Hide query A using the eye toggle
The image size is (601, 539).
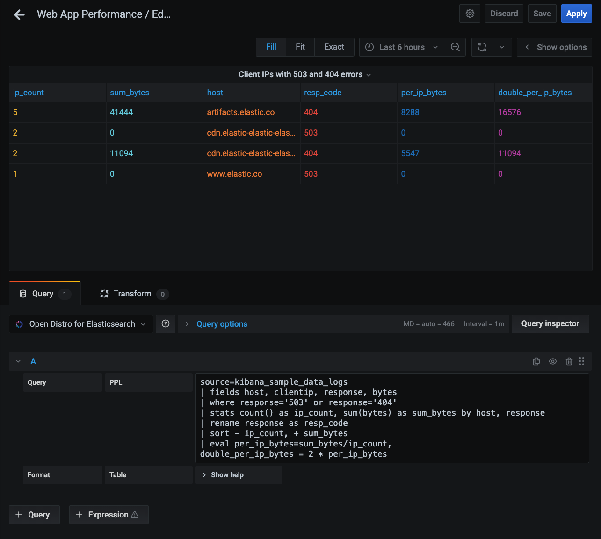(553, 361)
